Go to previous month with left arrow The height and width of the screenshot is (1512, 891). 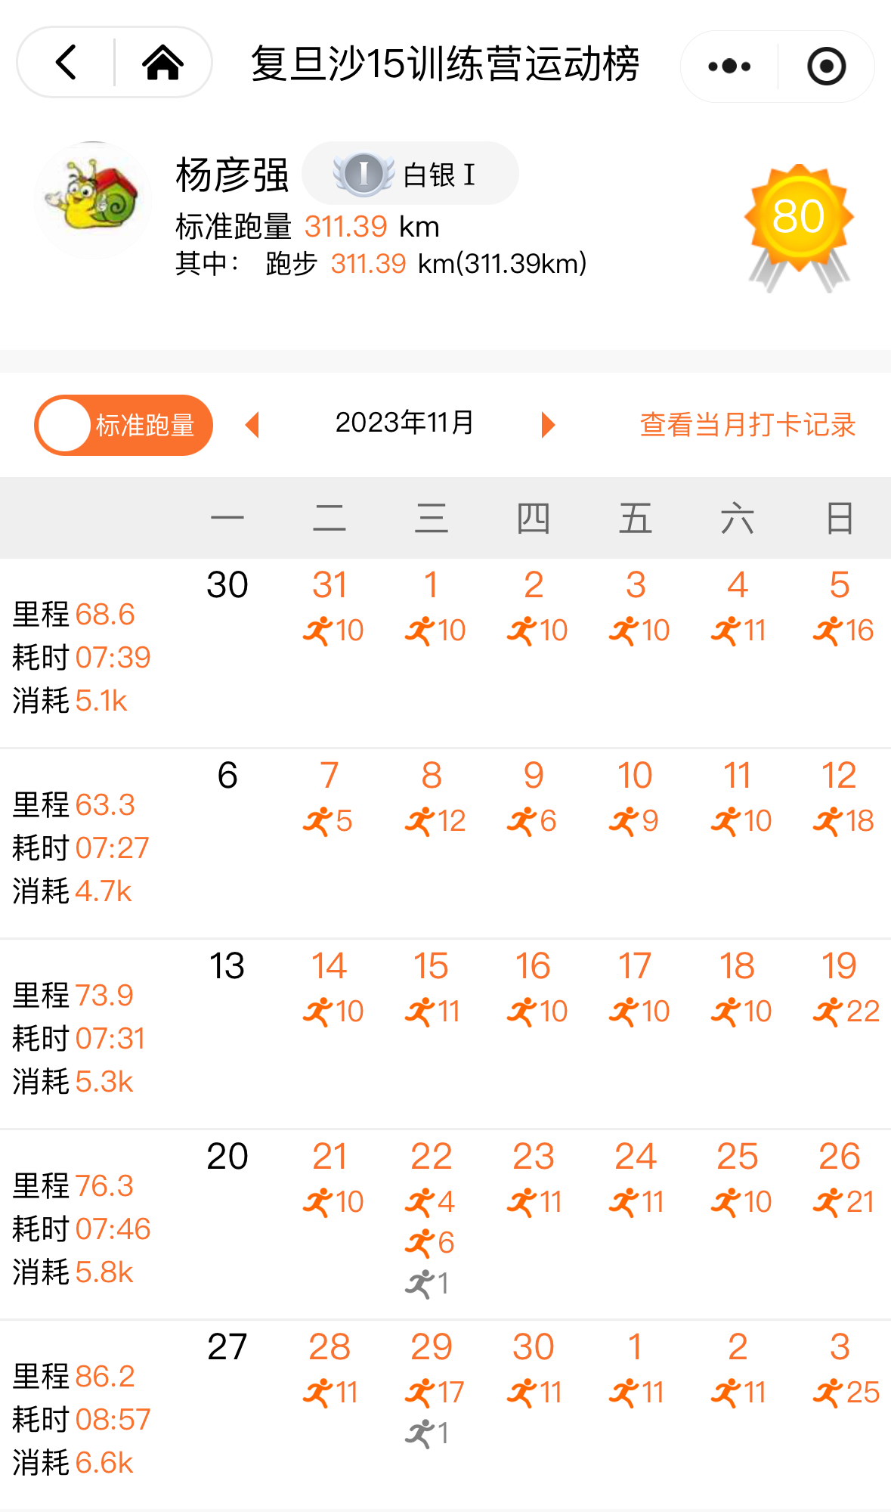[x=252, y=425]
